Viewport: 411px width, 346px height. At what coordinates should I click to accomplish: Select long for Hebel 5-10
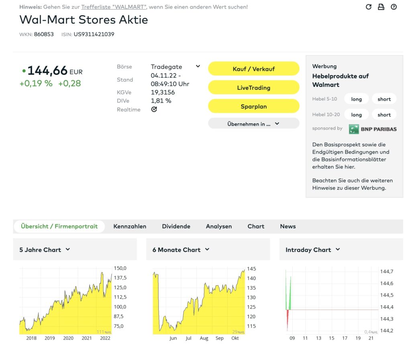point(356,99)
